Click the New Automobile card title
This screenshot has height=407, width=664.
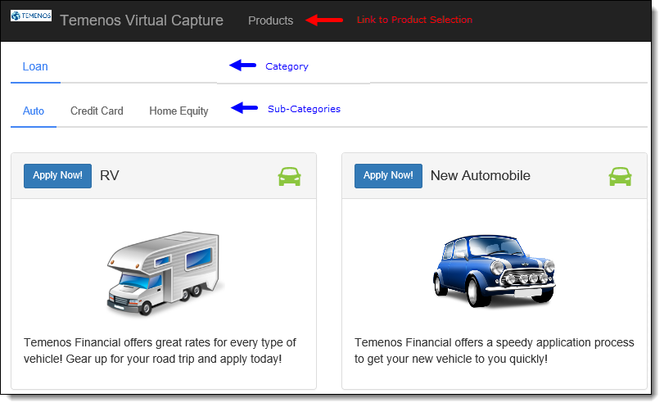pyautogui.click(x=481, y=175)
